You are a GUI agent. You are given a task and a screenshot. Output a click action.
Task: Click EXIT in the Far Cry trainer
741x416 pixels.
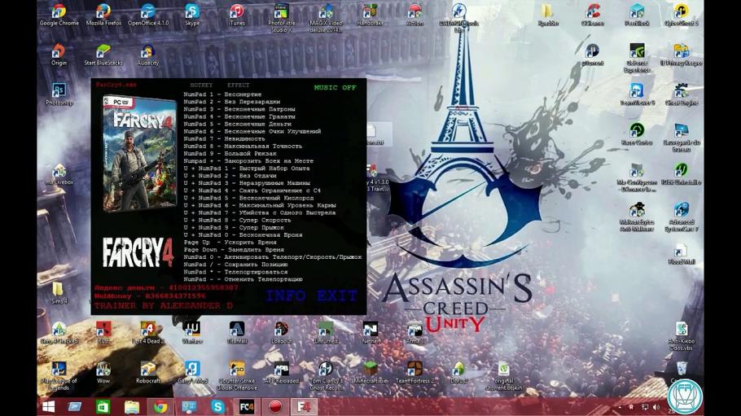[x=337, y=296]
